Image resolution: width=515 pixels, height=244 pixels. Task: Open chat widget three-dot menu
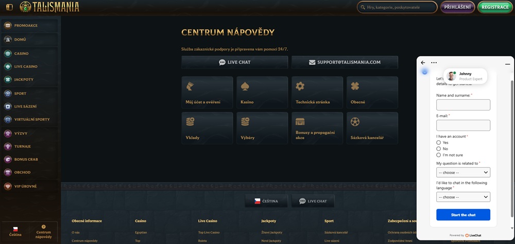tap(434, 63)
